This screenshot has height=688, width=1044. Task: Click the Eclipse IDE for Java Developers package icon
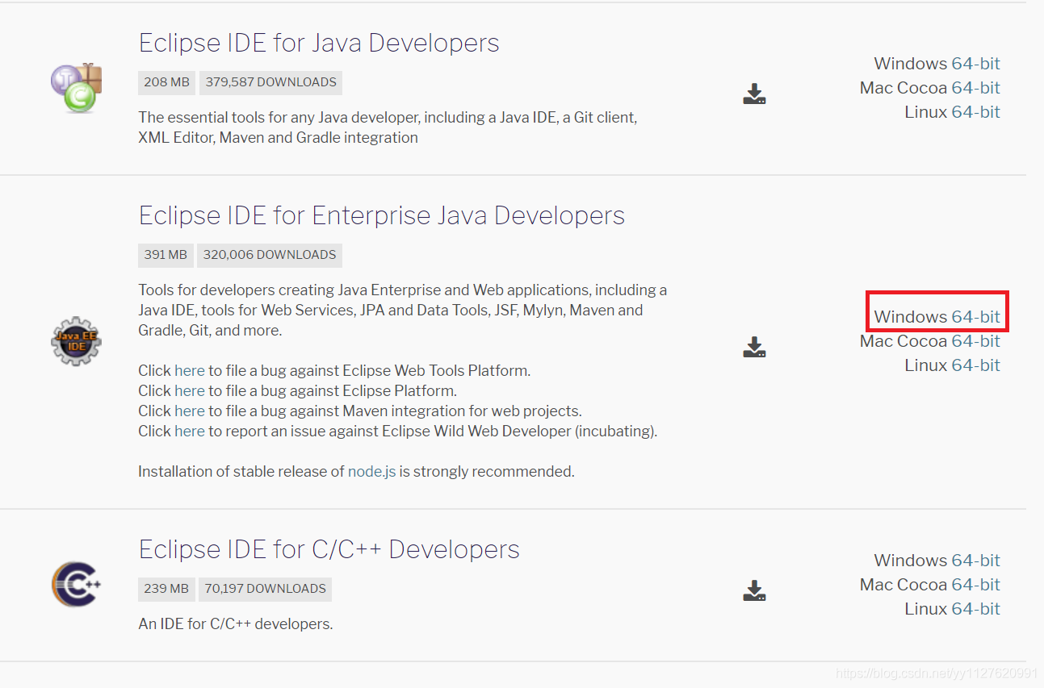[x=76, y=87]
